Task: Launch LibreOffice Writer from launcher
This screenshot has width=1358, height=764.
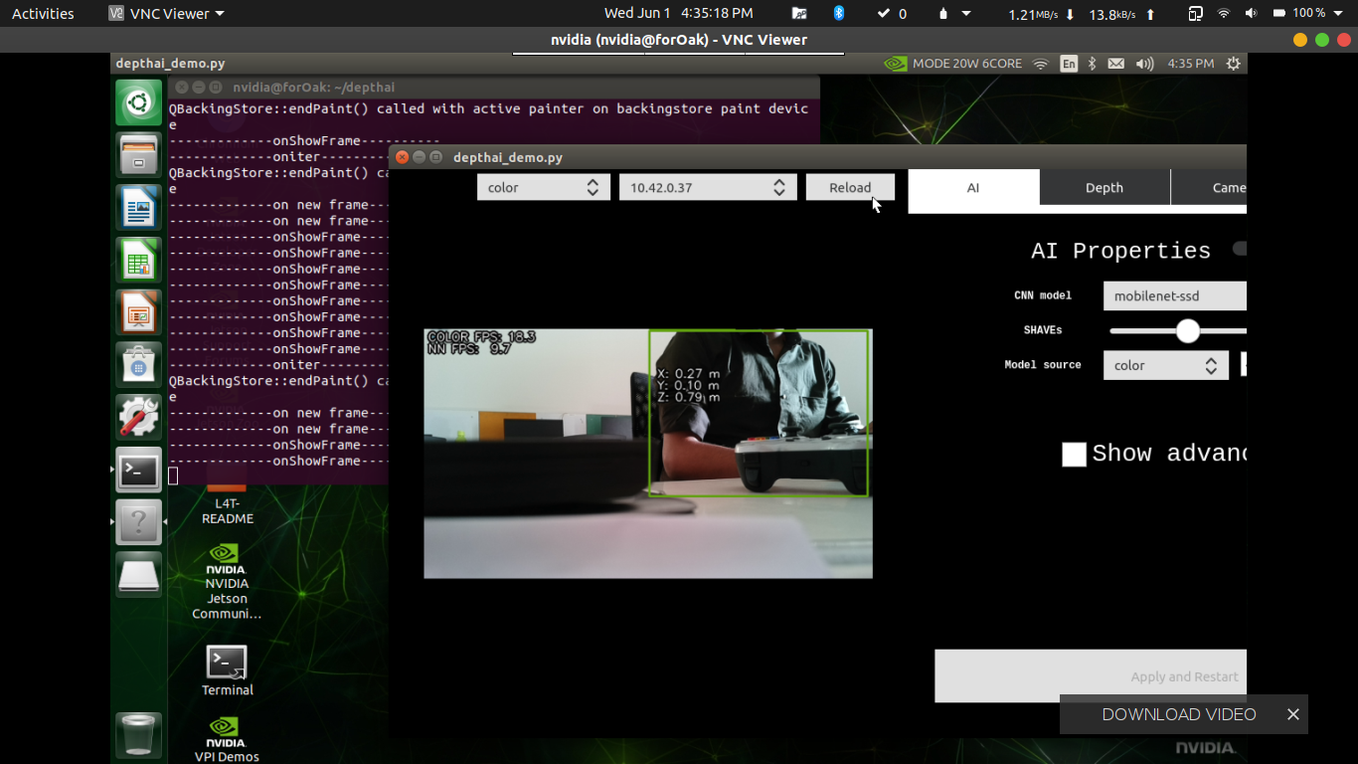Action: [138, 208]
